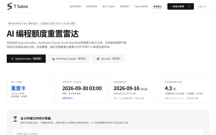
Task: Click the 重置卡 event title
Action: point(18,88)
